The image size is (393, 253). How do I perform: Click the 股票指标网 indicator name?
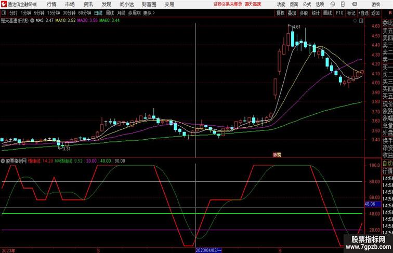coord(16,161)
